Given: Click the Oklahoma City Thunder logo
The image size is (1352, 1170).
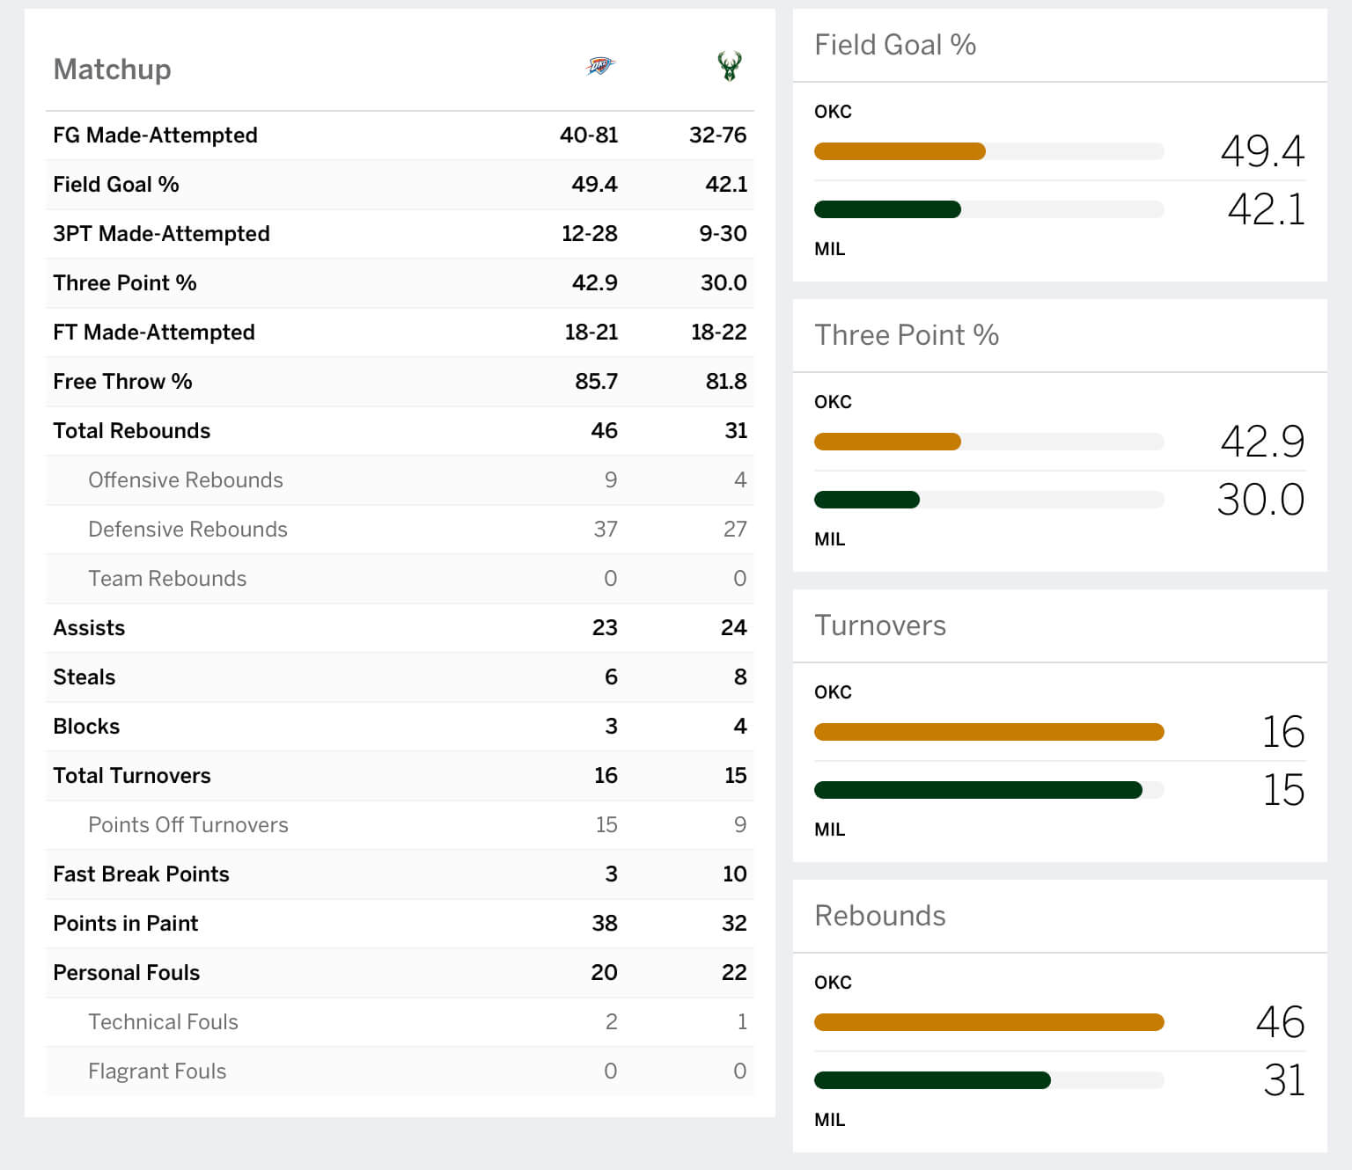Looking at the screenshot, I should [600, 66].
